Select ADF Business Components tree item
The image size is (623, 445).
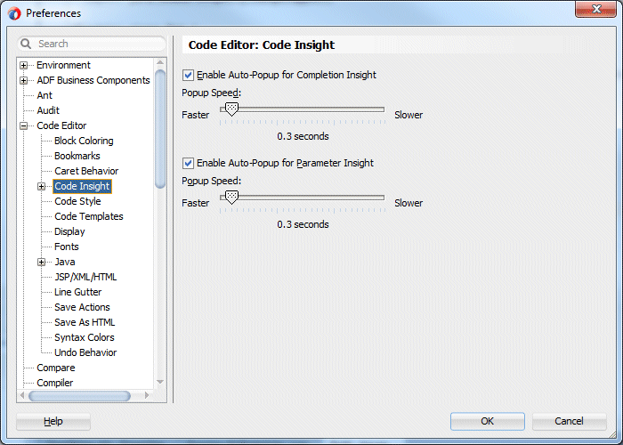point(93,80)
